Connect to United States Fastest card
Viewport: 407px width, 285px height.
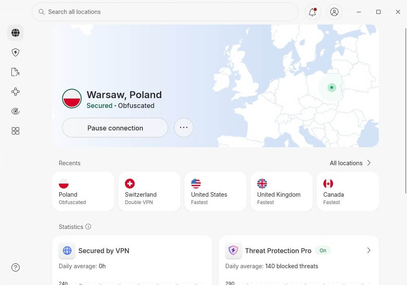(x=216, y=191)
